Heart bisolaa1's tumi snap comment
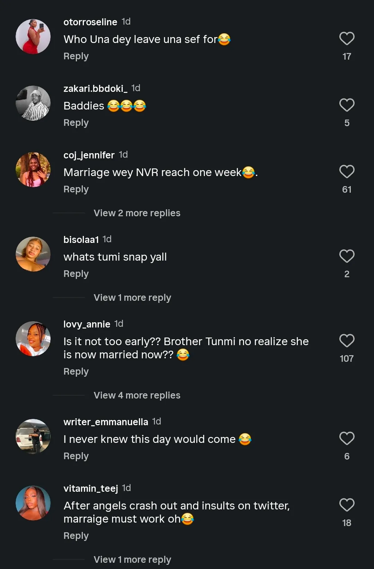The height and width of the screenshot is (569, 374). tap(347, 256)
